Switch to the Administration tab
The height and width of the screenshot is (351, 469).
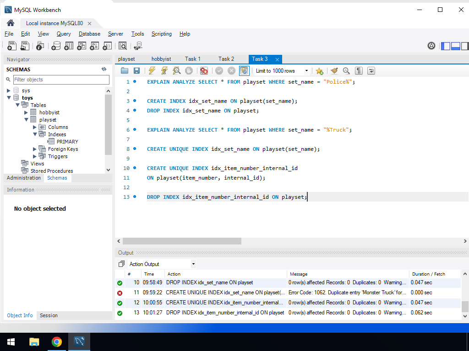[x=24, y=178]
